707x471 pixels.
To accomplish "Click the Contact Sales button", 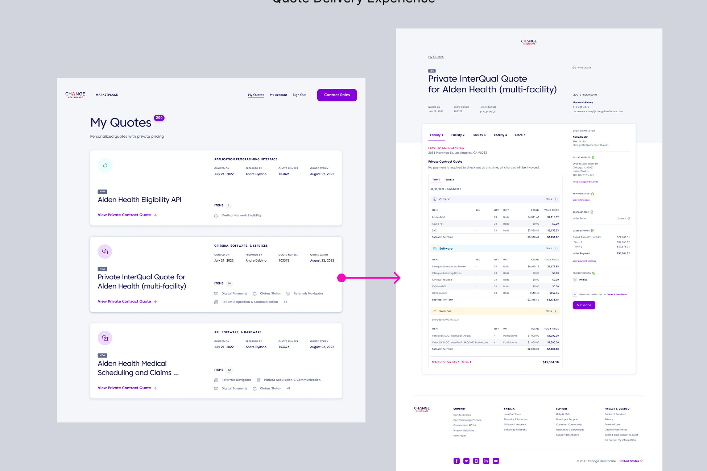I will pos(337,95).
